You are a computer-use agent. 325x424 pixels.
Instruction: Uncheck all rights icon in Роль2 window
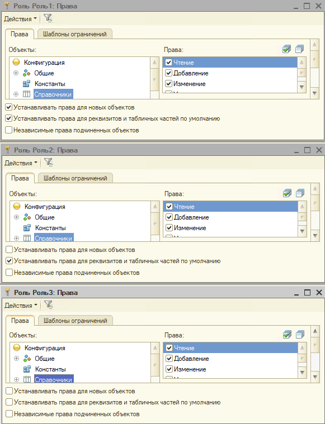point(300,193)
